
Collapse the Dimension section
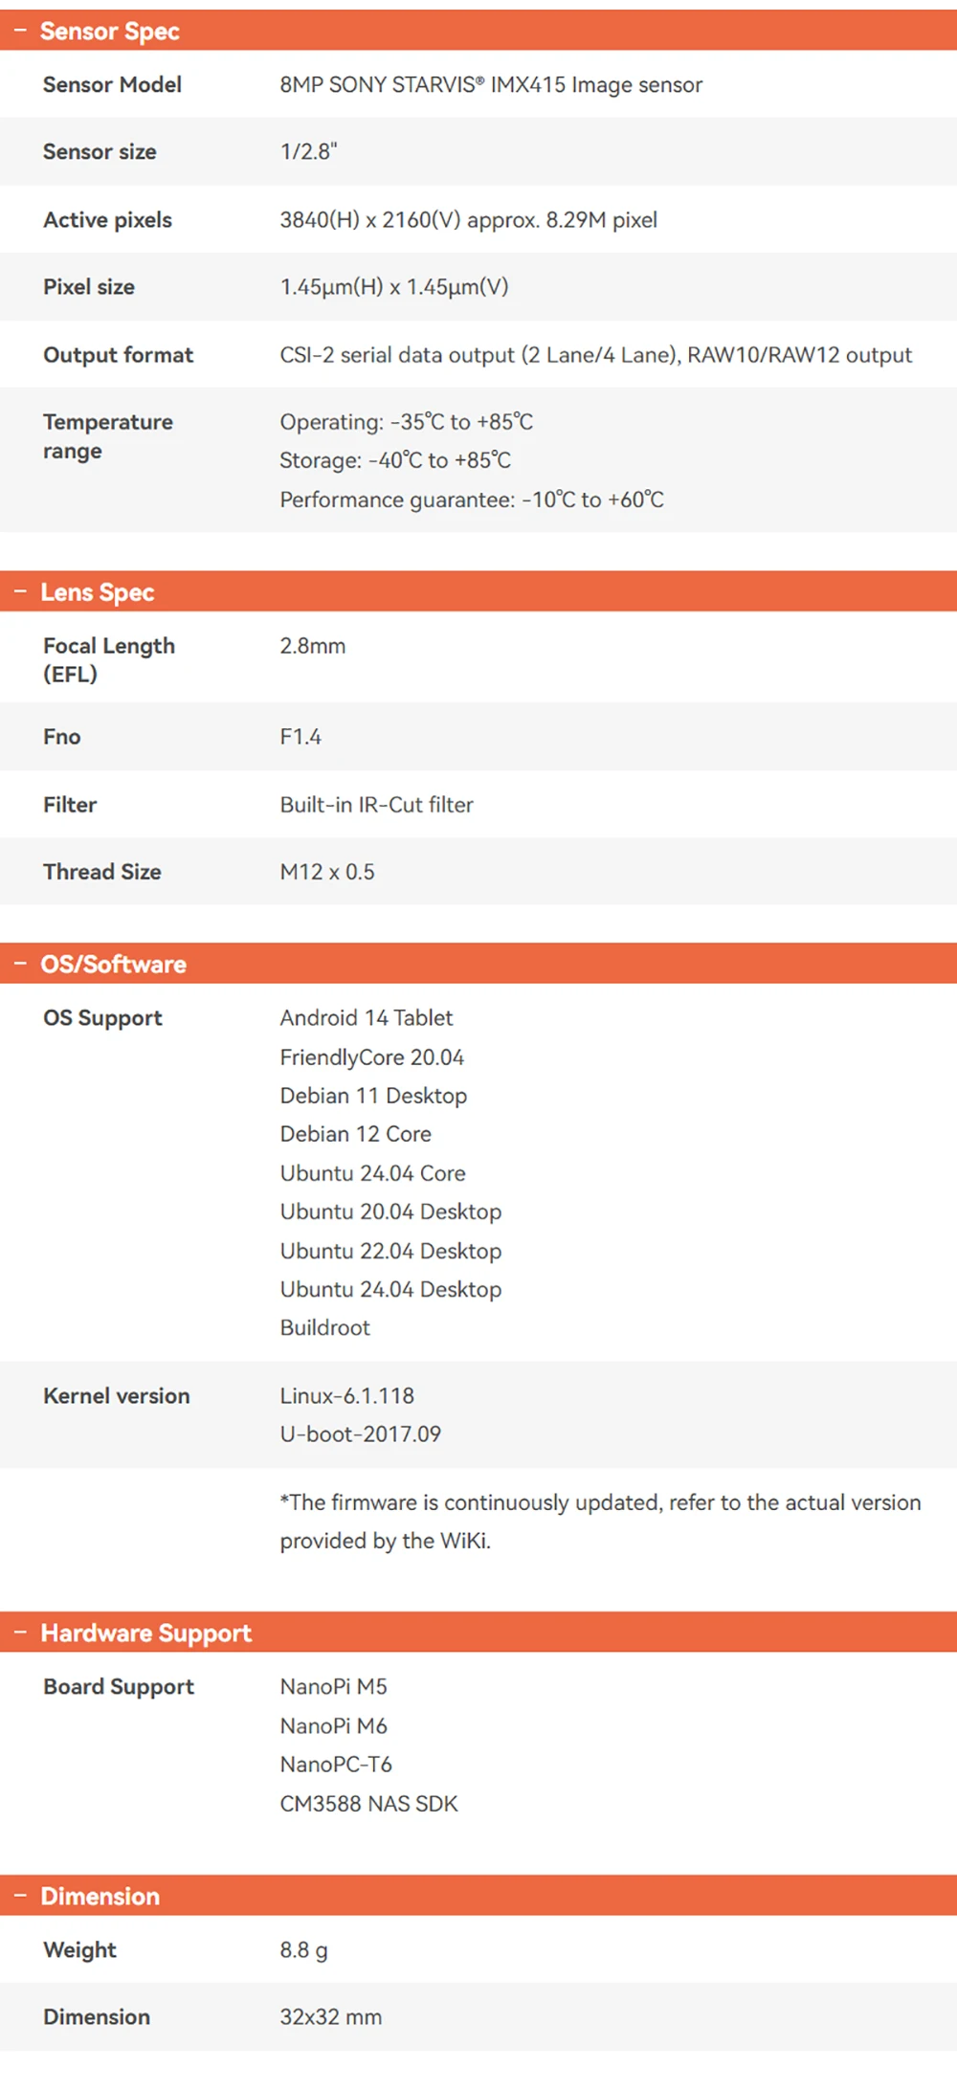point(478,1896)
